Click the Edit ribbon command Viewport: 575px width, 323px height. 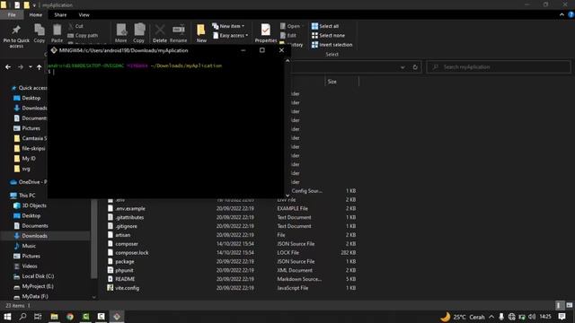click(x=288, y=36)
